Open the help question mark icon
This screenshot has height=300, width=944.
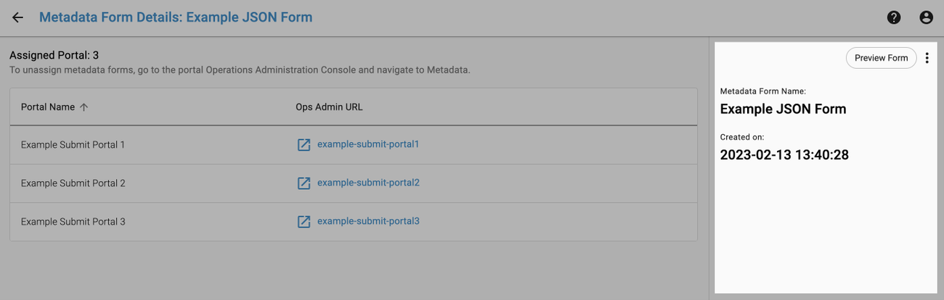click(894, 17)
